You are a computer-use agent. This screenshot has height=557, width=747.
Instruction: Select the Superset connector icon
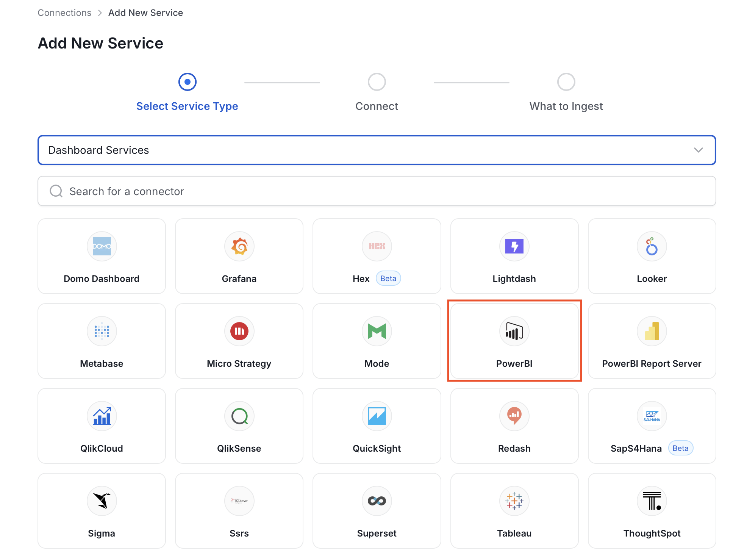tap(377, 501)
